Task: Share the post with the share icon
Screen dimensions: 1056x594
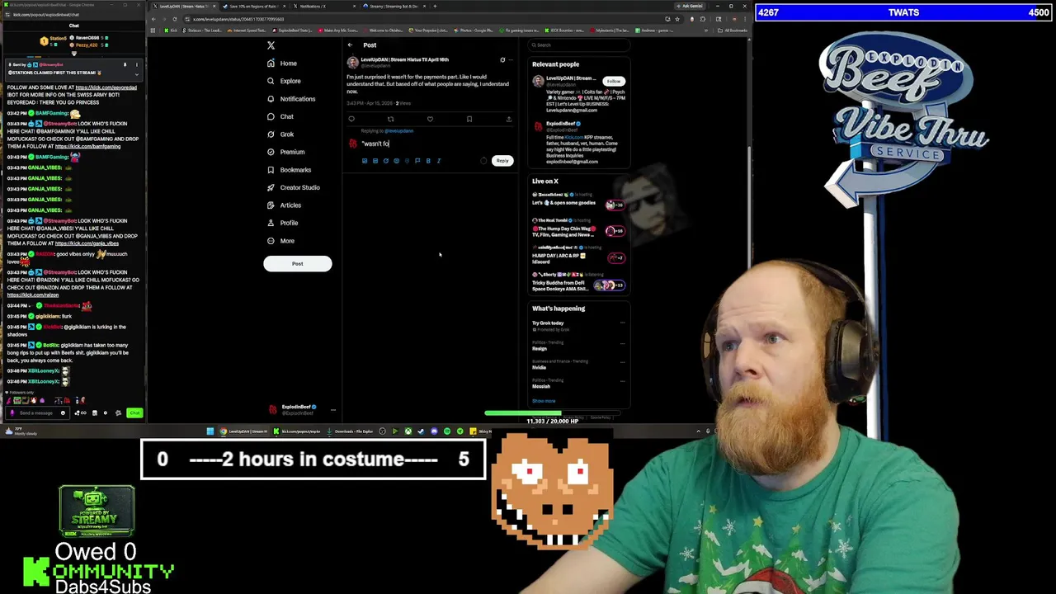Action: (508, 119)
